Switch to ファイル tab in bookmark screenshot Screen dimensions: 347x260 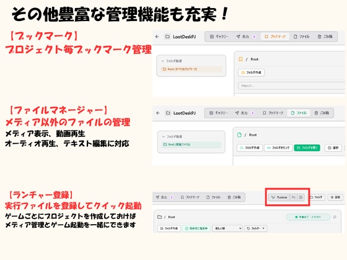click(301, 37)
